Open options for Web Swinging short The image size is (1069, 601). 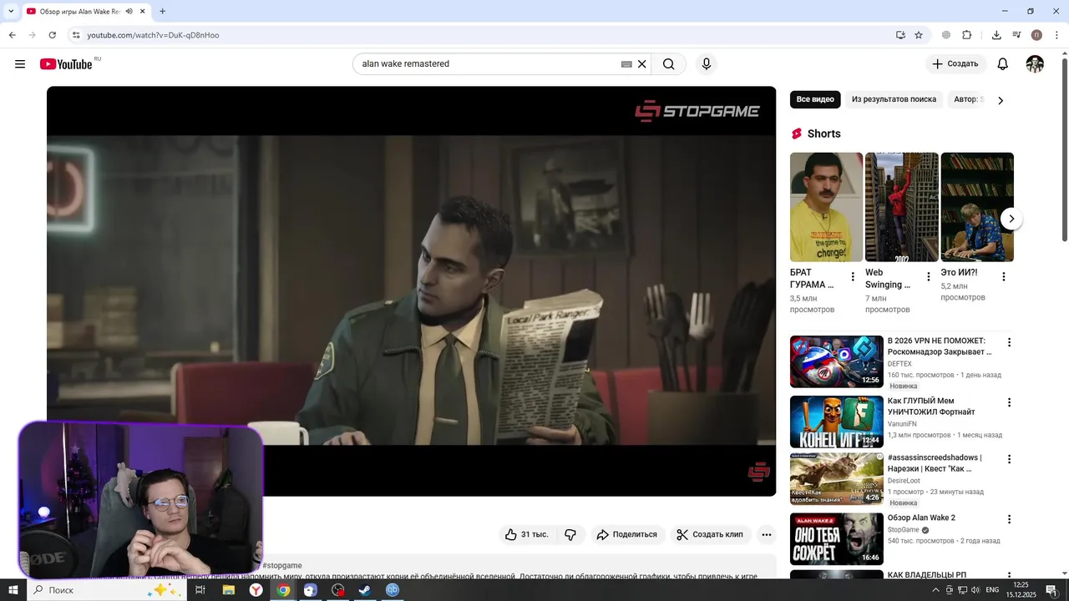point(928,277)
